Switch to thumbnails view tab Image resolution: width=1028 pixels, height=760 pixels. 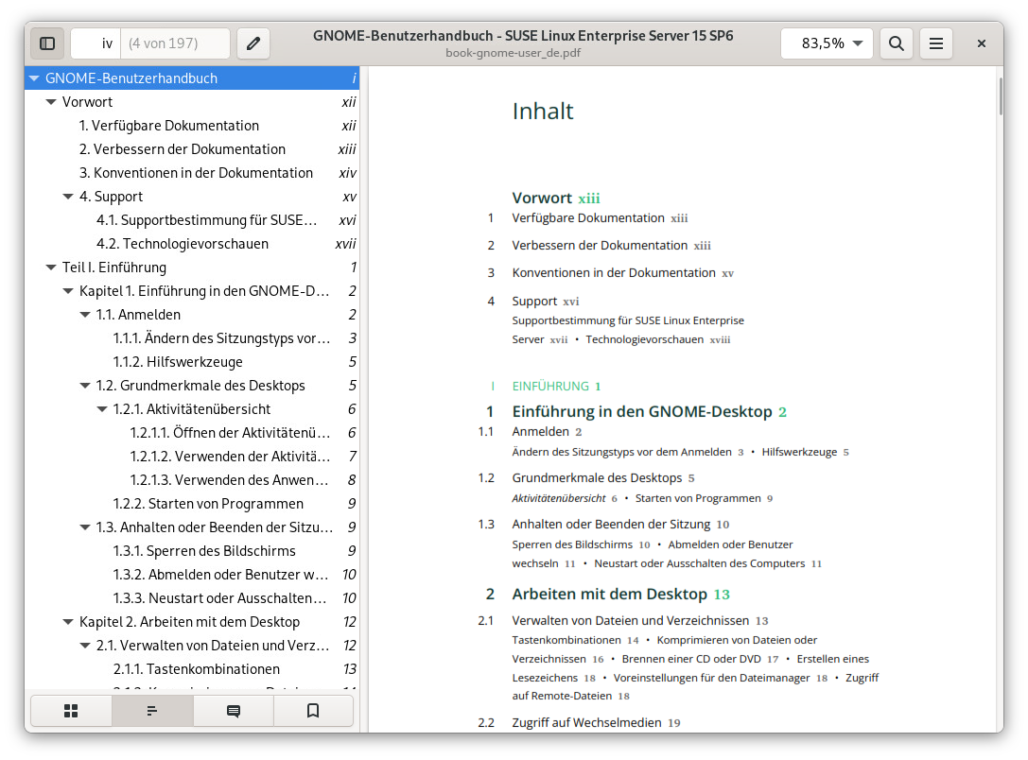coord(71,711)
